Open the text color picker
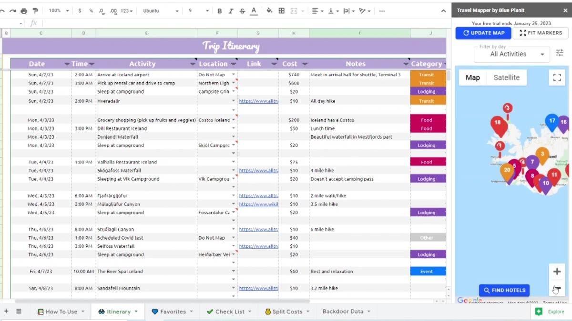 254,10
